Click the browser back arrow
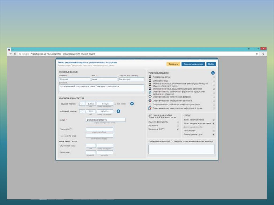274x205 pixels. pyautogui.click(x=10, y=54)
